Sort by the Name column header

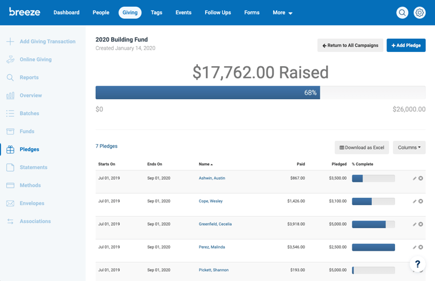(205, 164)
